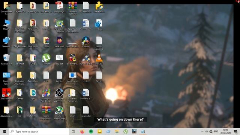Open the temp folder
The width and height of the screenshot is (240, 135).
click(46, 42)
